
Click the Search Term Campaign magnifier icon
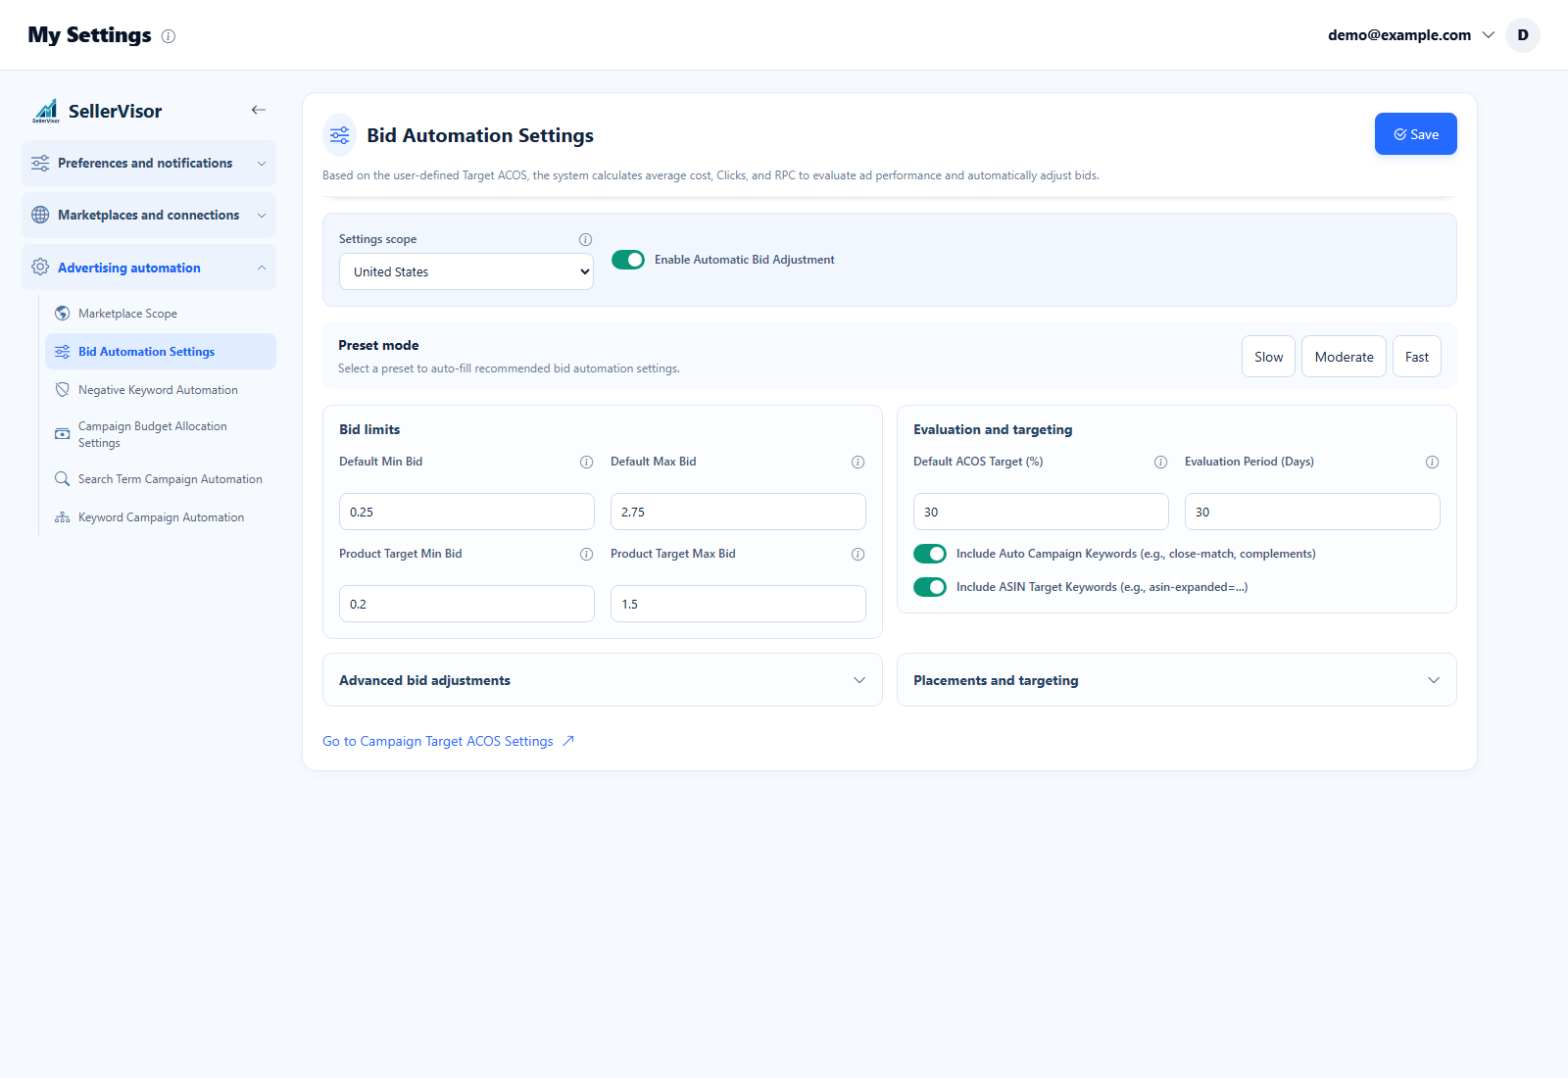(63, 479)
